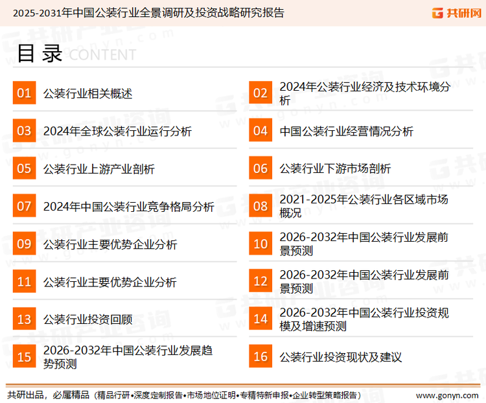Click the orange 06 number box
The height and width of the screenshot is (403, 486).
[x=260, y=168]
